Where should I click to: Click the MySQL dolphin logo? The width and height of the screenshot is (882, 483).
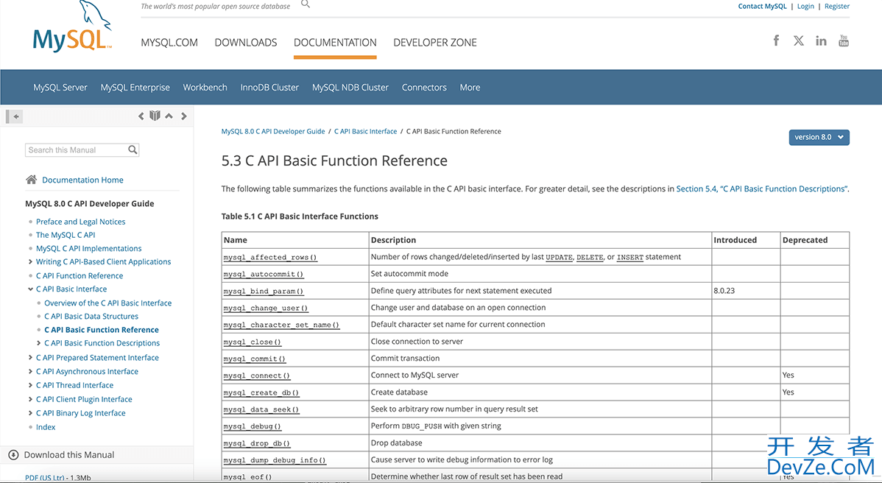click(72, 28)
